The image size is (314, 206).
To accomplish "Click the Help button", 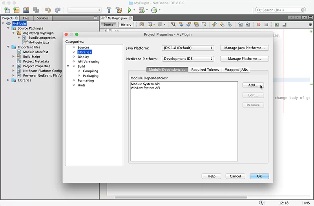I will tap(212, 176).
